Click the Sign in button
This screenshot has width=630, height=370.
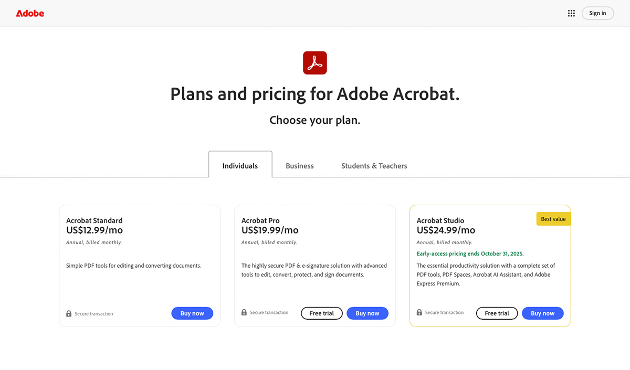click(597, 13)
